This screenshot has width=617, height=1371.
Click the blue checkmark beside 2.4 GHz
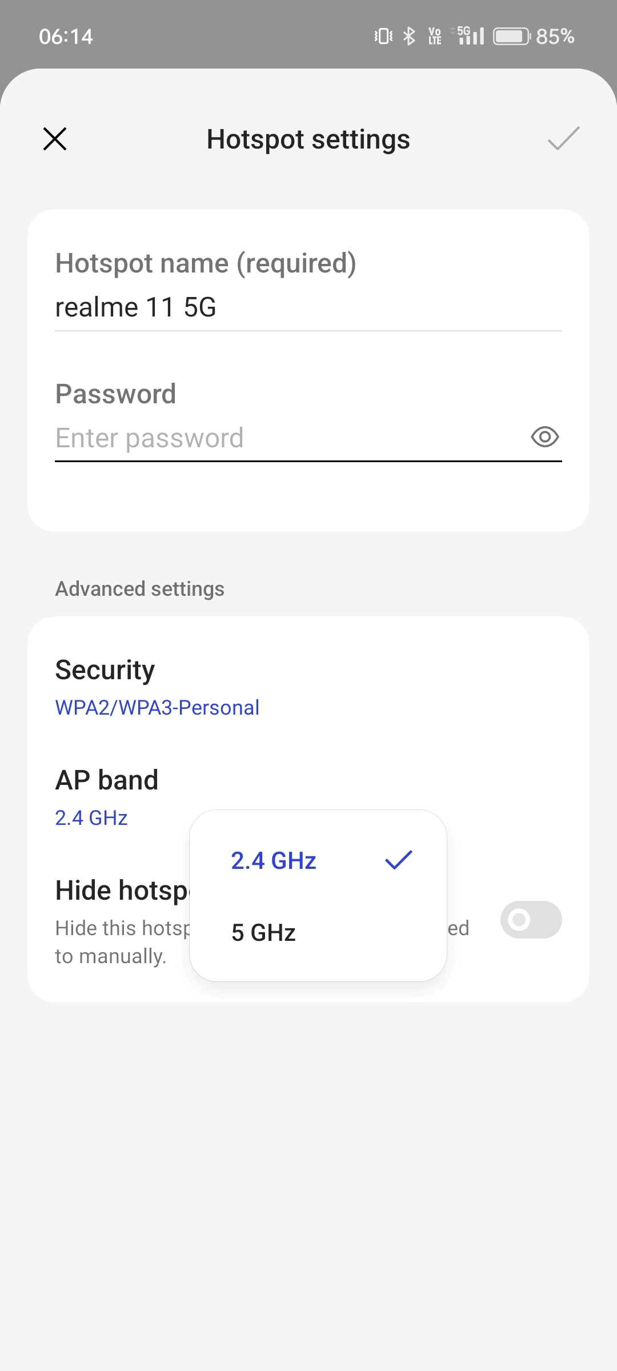[x=399, y=860]
